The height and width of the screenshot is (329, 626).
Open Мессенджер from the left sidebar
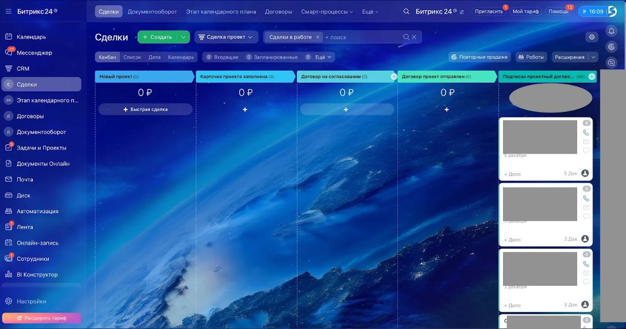tap(34, 53)
